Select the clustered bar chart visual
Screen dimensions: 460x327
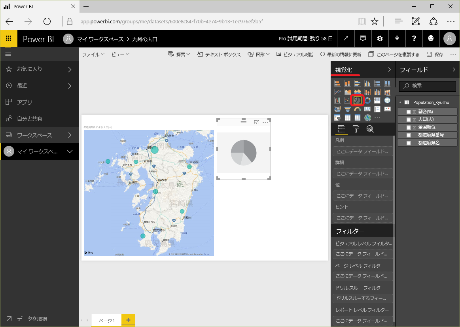(357, 83)
